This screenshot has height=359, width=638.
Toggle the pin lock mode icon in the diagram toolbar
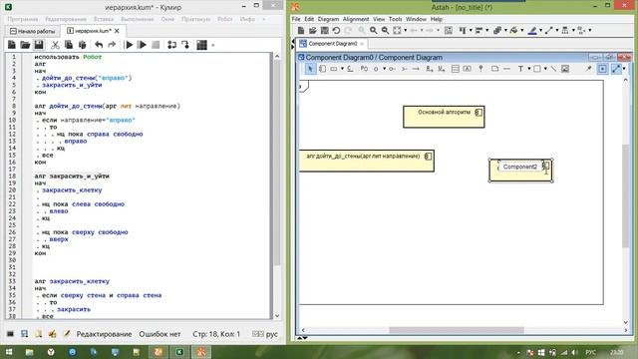tap(588, 69)
